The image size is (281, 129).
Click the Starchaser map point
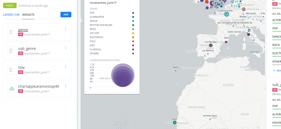coord(255,55)
